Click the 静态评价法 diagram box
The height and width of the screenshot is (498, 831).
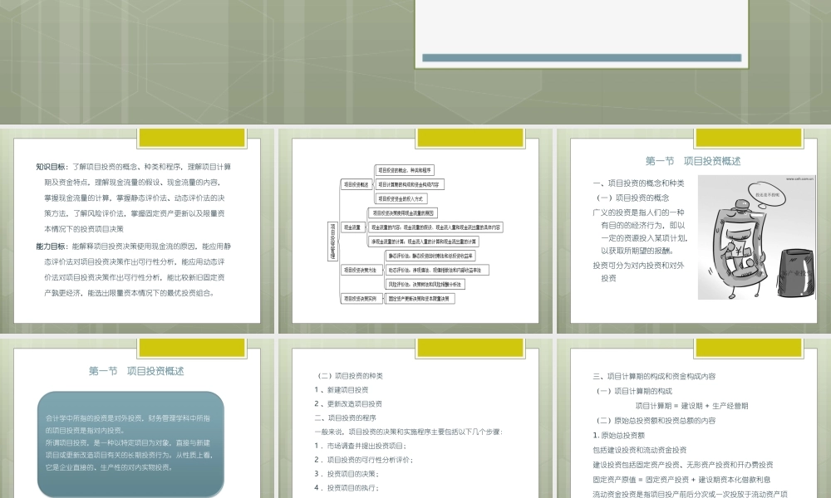pos(429,256)
